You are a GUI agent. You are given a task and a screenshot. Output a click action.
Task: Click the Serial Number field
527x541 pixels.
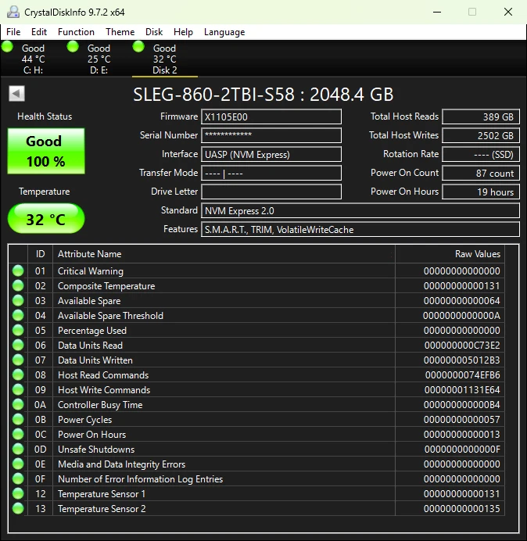[271, 135]
